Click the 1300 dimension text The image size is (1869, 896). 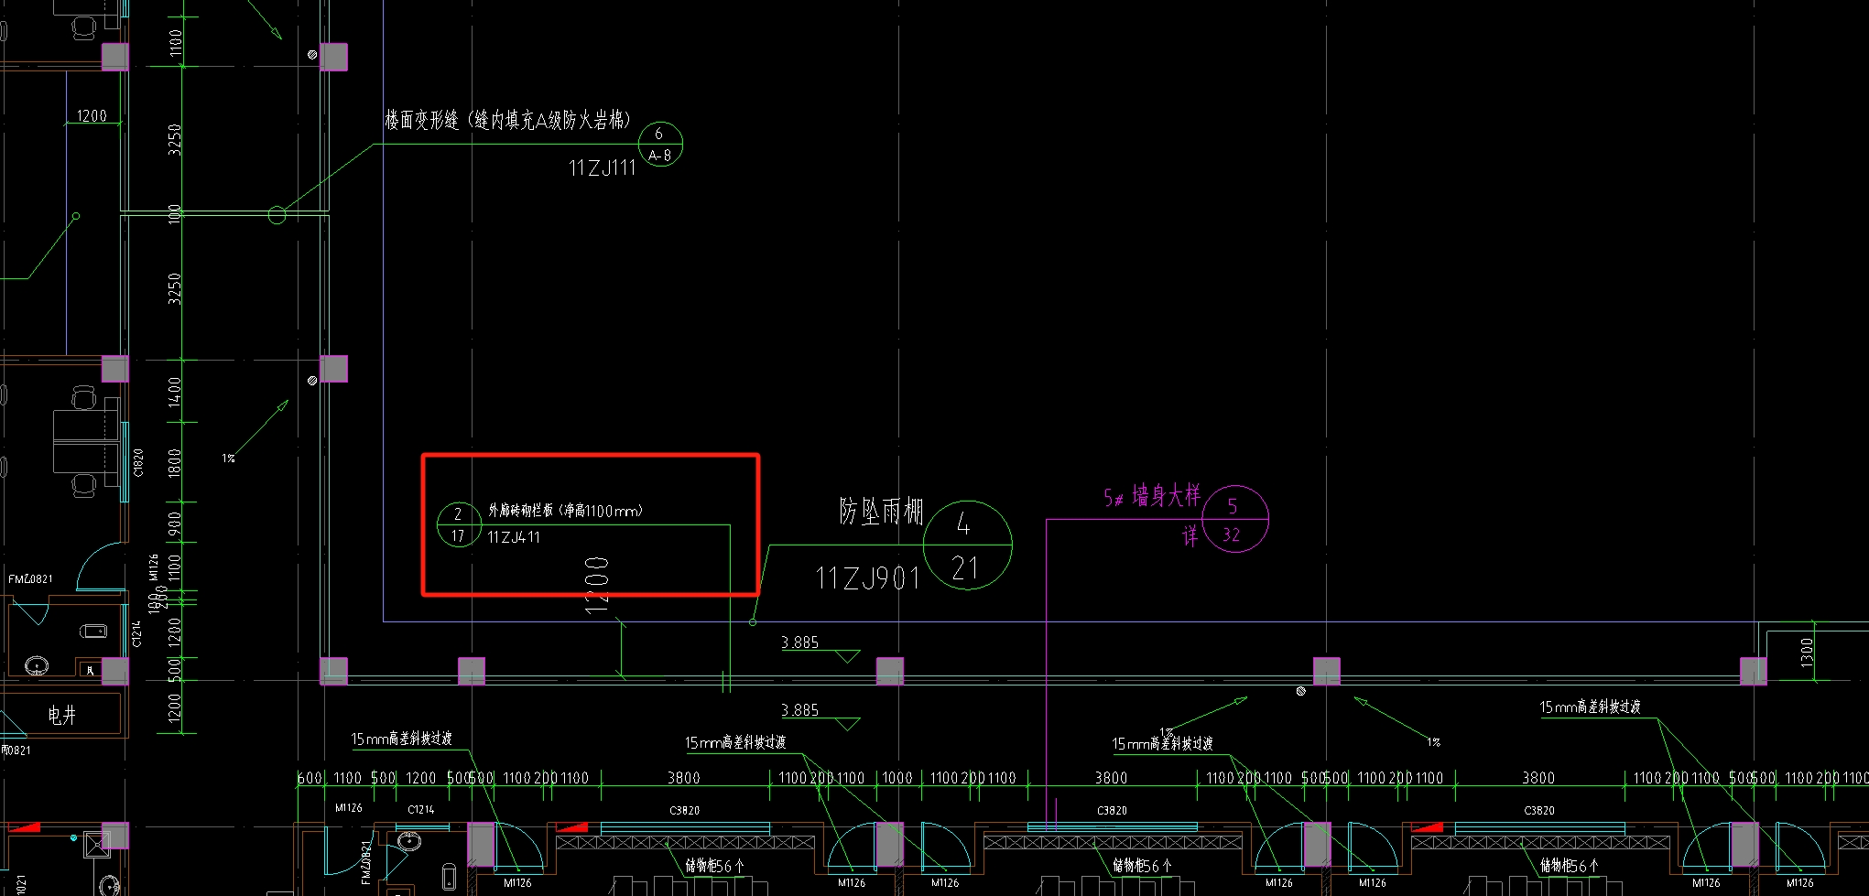(1806, 653)
